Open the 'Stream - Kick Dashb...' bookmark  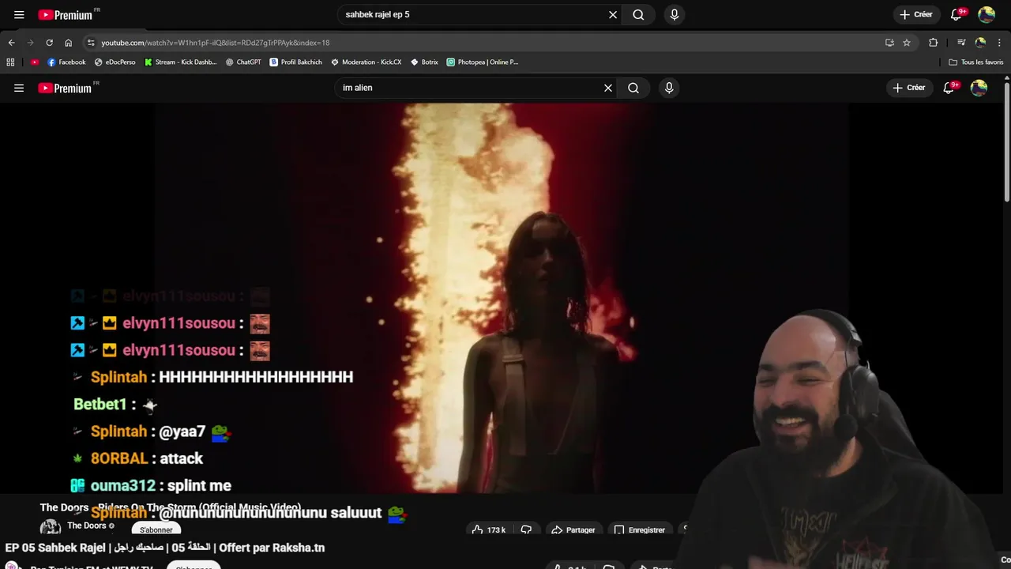(180, 62)
